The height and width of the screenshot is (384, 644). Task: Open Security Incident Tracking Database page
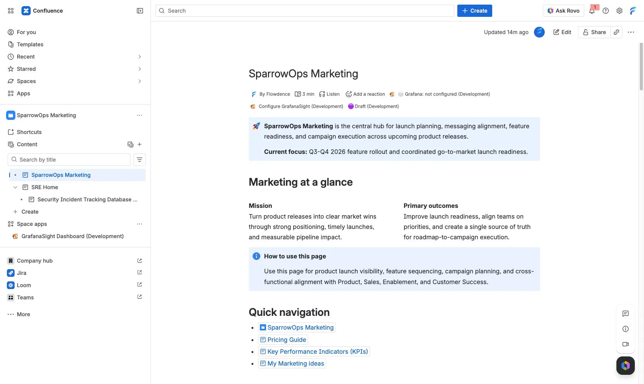(87, 199)
